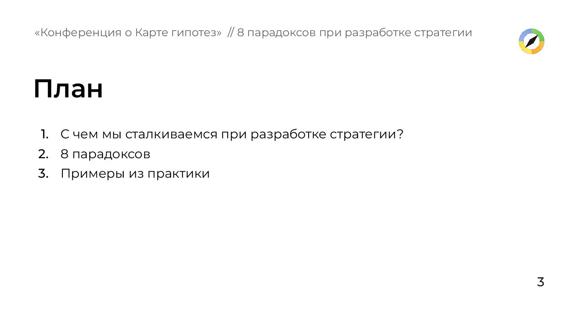Click the «План» slide title

[x=68, y=89]
